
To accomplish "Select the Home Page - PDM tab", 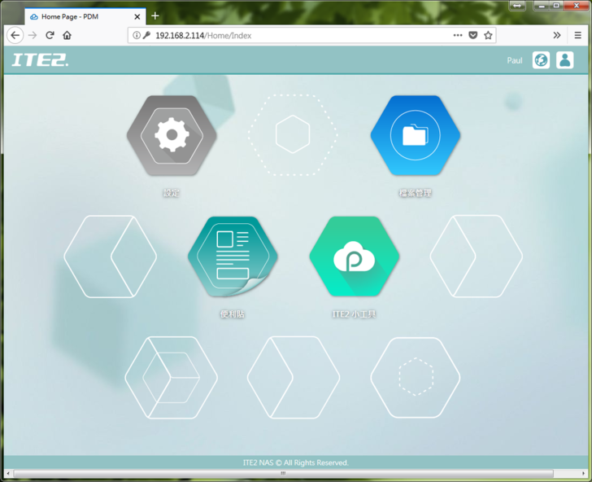I will (85, 16).
